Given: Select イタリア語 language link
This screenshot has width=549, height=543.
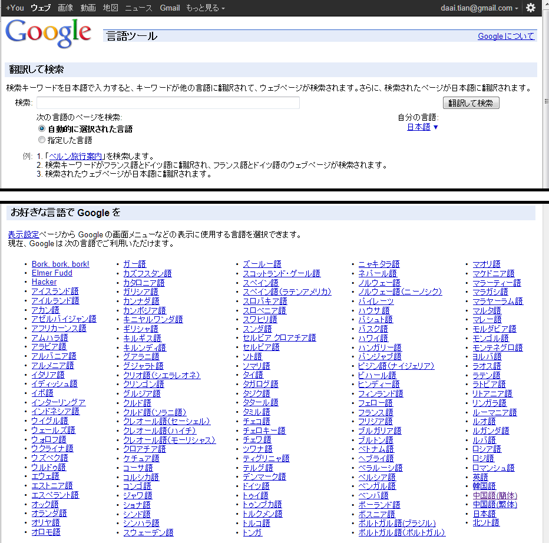Looking at the screenshot, I should 48,375.
